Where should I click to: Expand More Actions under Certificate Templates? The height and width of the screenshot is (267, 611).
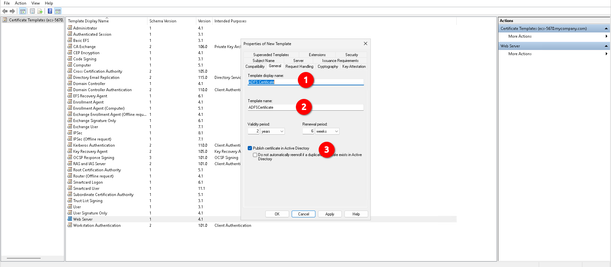click(x=606, y=36)
